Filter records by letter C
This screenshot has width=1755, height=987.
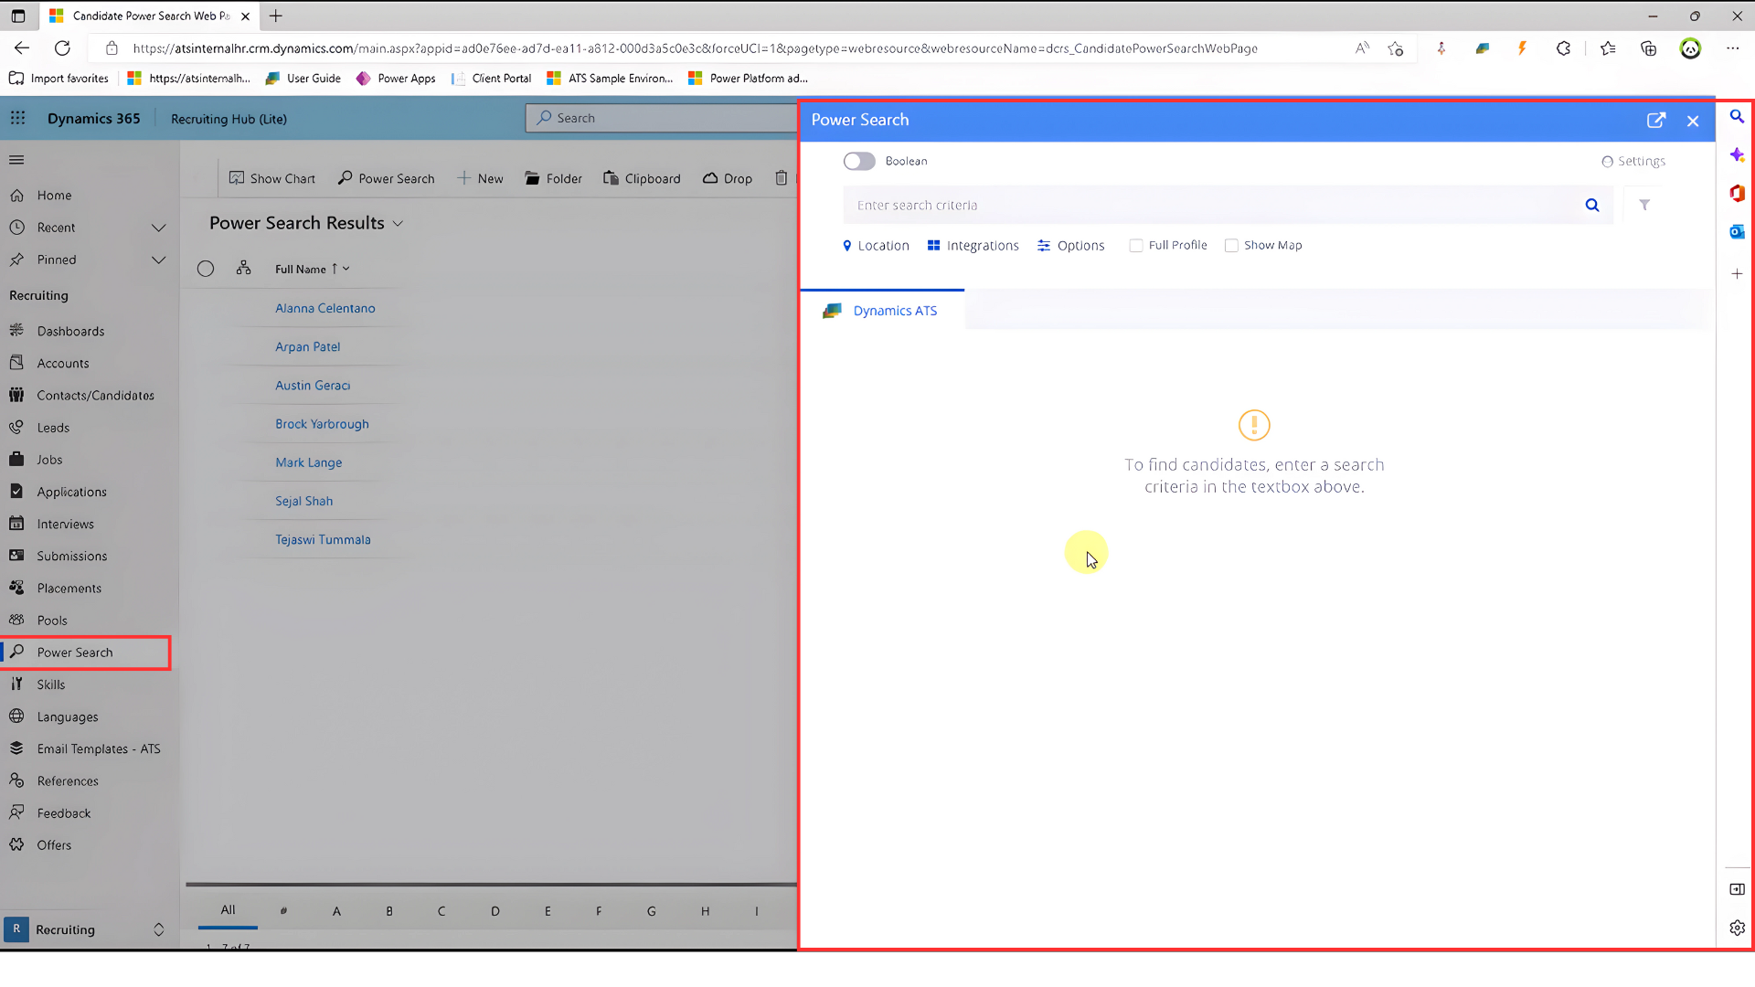tap(441, 911)
